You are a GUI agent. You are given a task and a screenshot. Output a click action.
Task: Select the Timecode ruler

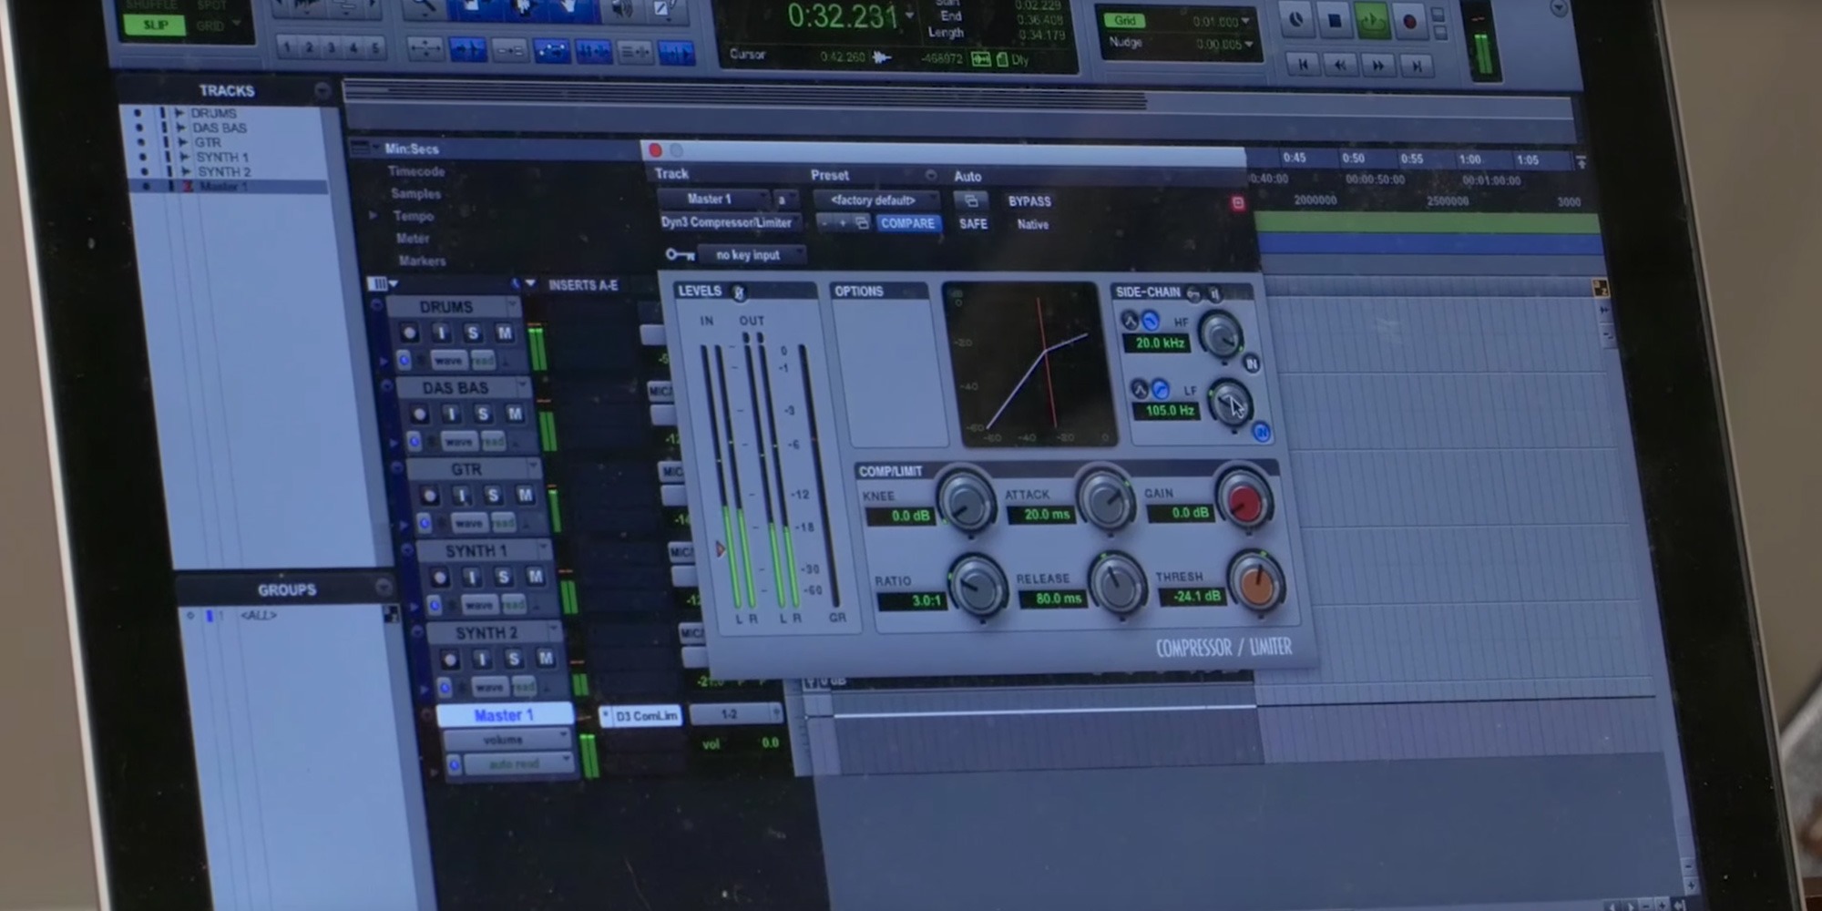coord(416,171)
